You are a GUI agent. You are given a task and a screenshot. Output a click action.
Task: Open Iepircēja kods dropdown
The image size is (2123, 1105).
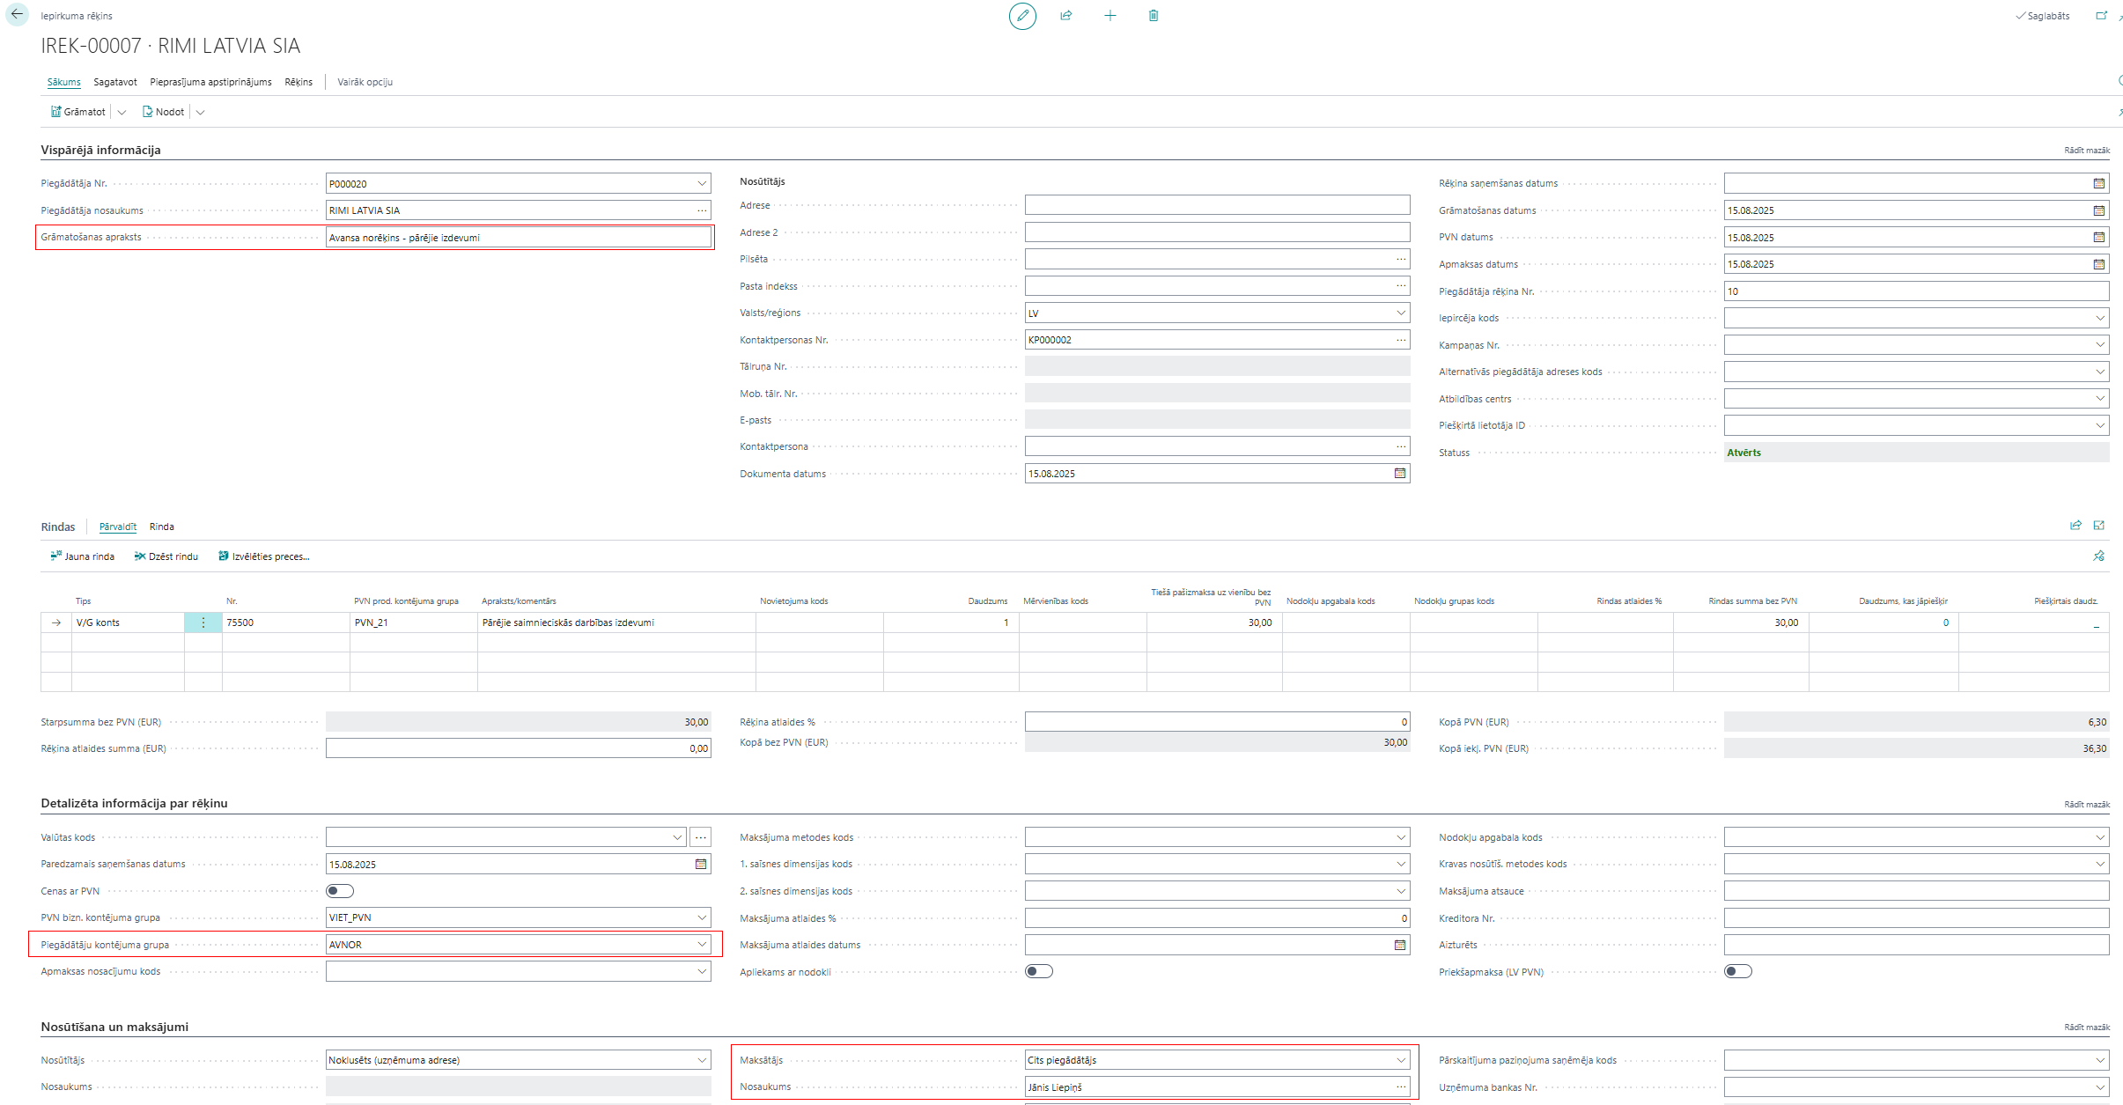(2100, 318)
